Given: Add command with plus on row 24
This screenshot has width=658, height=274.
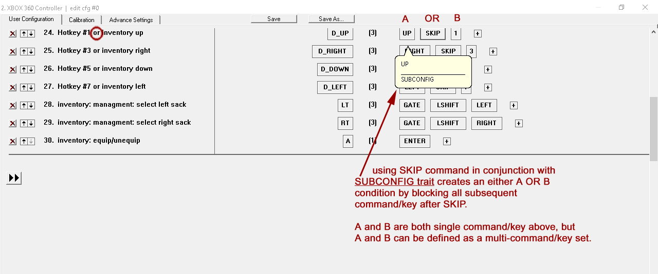Looking at the screenshot, I should coord(478,34).
